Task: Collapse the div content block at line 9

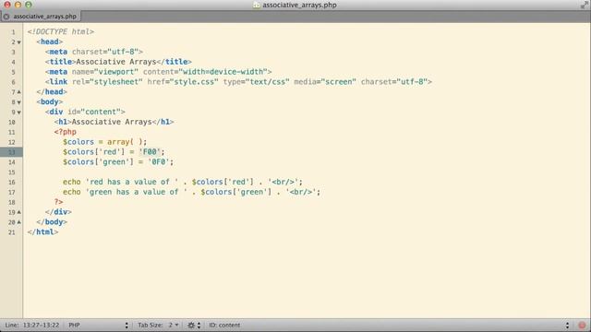Action: click(18, 113)
